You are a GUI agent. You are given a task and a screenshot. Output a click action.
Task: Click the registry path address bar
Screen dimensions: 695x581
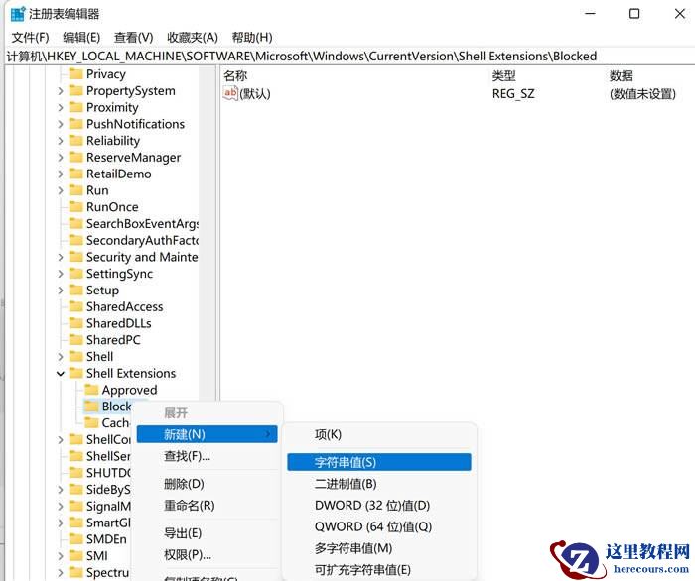pos(347,57)
